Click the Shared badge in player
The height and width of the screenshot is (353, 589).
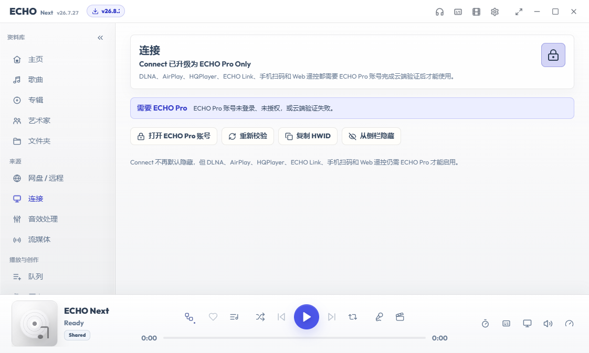77,335
